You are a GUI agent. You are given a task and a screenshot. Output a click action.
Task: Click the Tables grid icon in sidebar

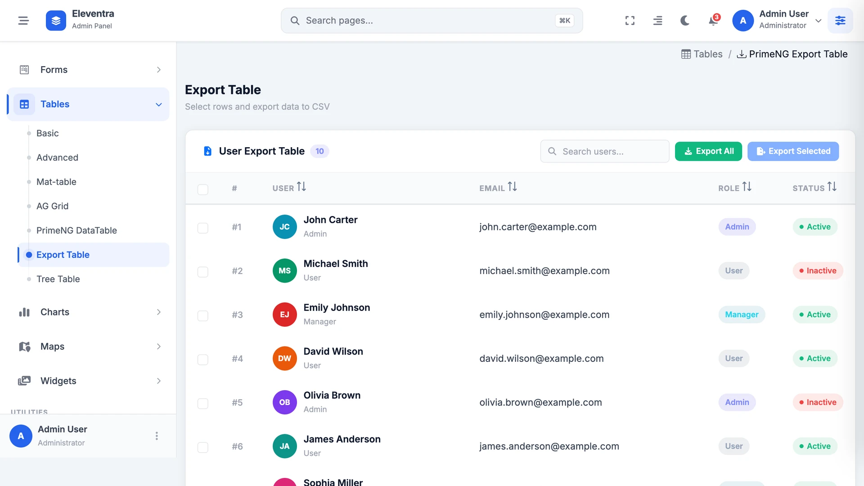(x=24, y=104)
